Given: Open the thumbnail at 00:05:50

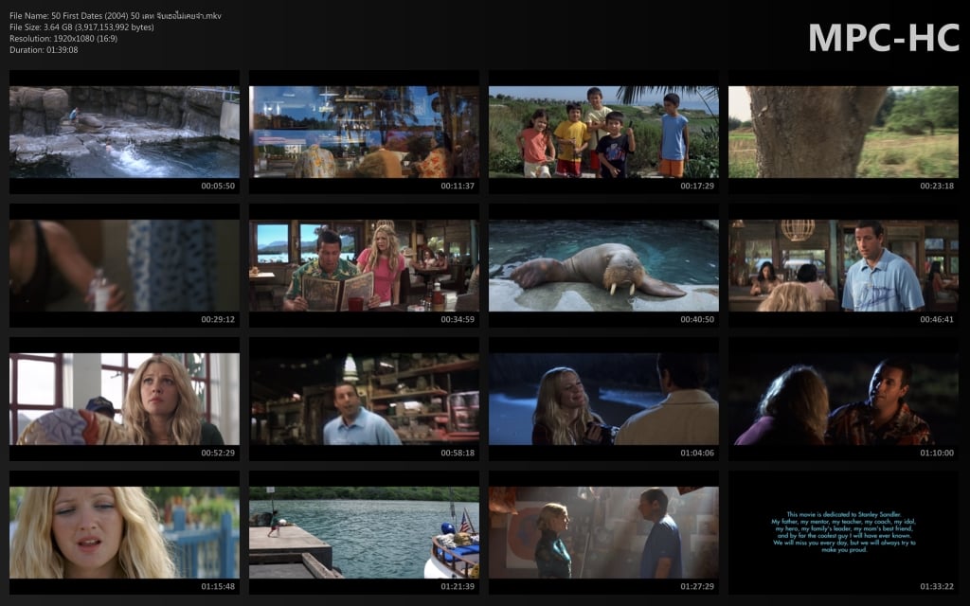Looking at the screenshot, I should pyautogui.click(x=124, y=132).
